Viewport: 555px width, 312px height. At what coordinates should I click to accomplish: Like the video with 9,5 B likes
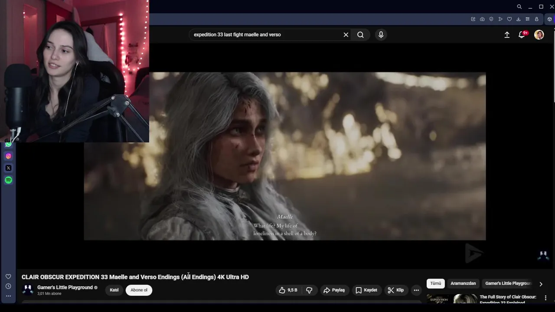[x=288, y=290]
